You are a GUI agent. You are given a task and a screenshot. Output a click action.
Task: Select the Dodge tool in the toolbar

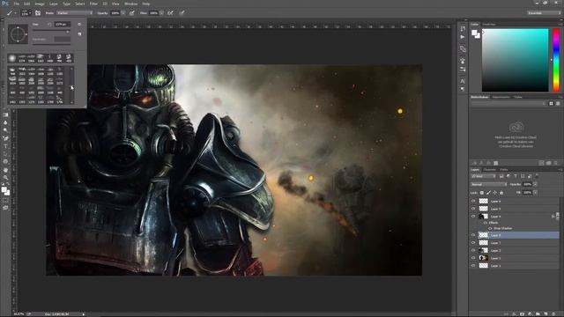pos(5,130)
